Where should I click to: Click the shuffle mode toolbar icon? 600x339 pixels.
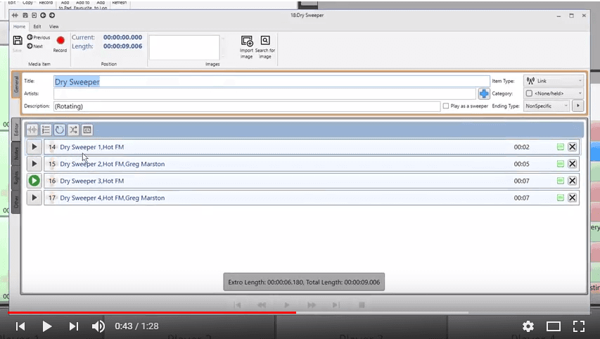tap(73, 130)
